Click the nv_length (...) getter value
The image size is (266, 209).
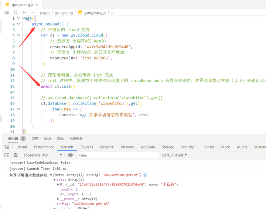86,194
